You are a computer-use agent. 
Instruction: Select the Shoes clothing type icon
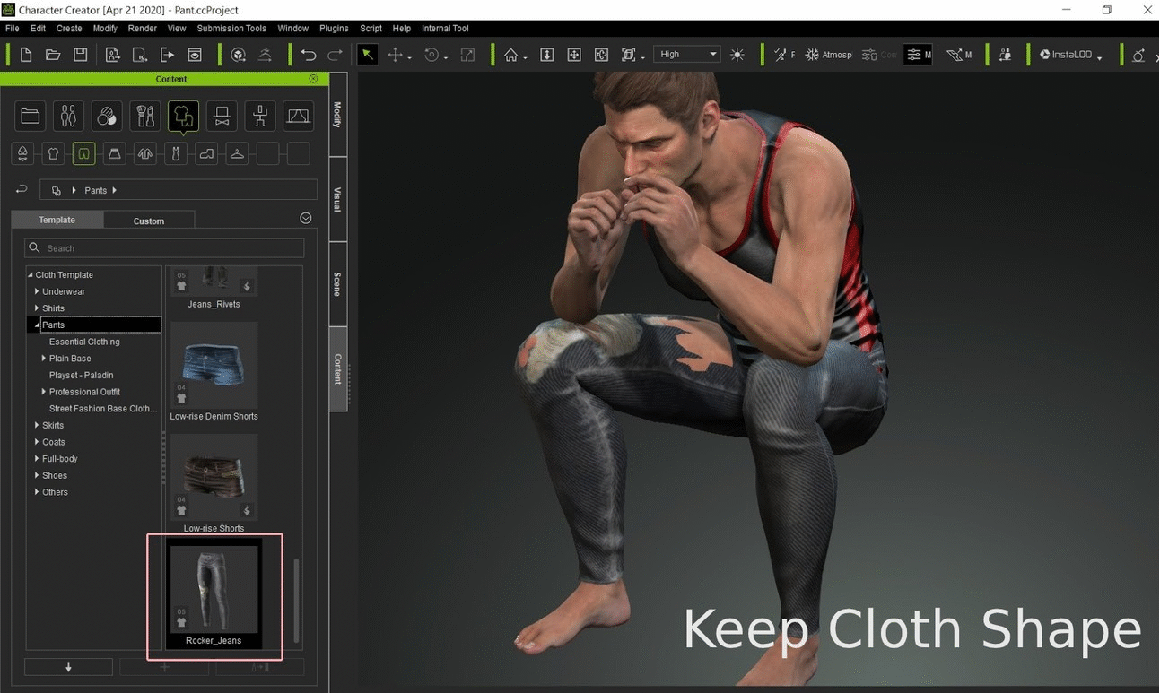206,153
